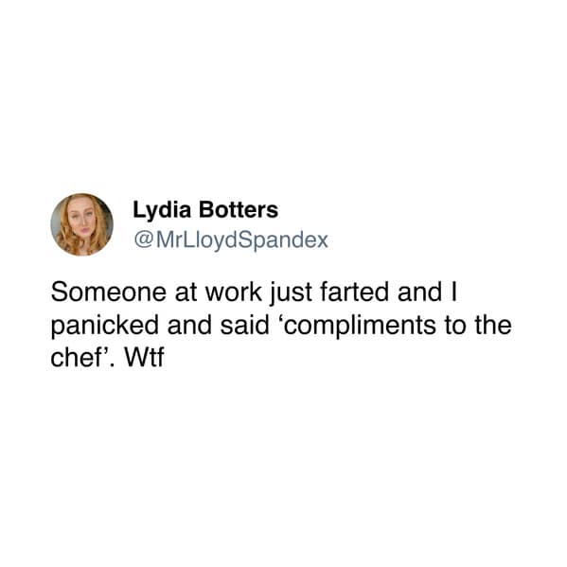Click the word 'at' in the first line
This screenshot has width=567, height=567.
[x=186, y=292]
